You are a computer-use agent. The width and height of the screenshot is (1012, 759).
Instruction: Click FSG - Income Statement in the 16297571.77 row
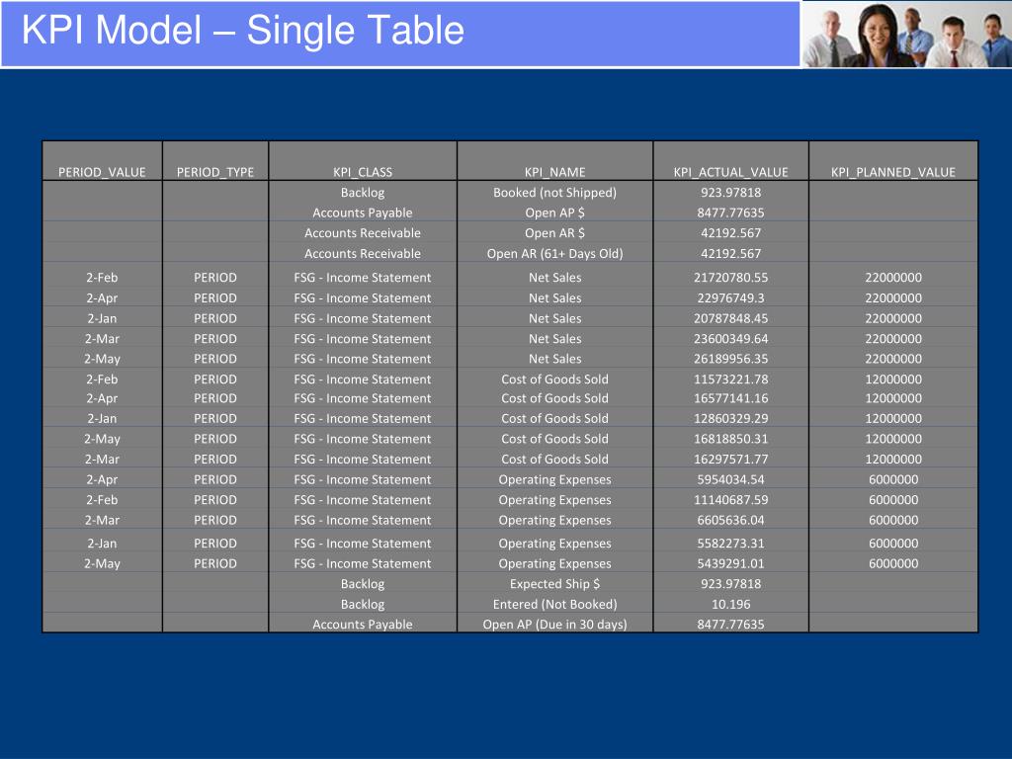pyautogui.click(x=363, y=460)
